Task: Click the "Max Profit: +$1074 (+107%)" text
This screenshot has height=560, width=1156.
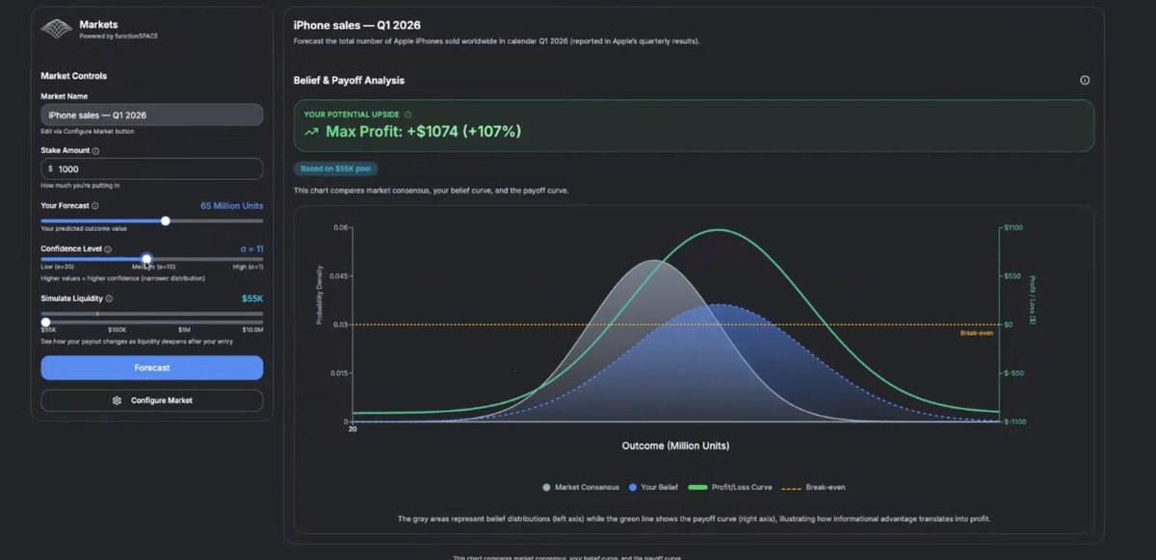Action: click(x=423, y=132)
